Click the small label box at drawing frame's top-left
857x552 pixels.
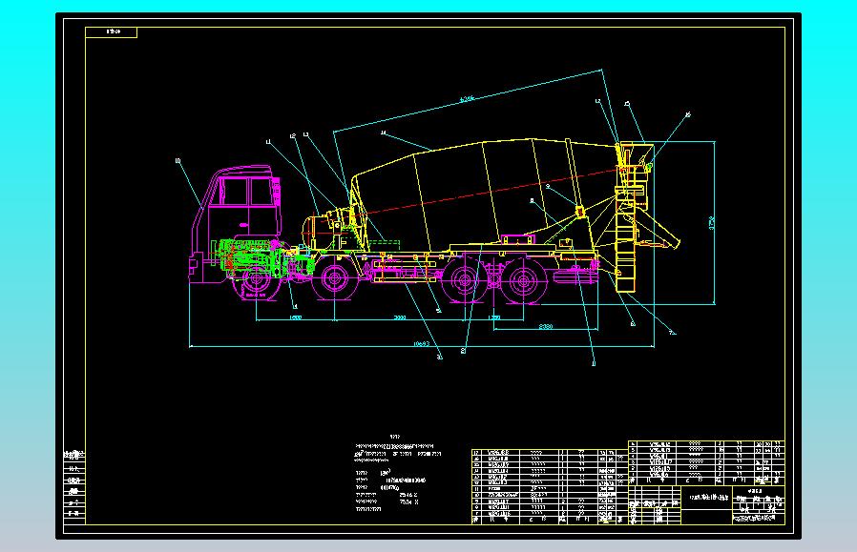tap(111, 32)
